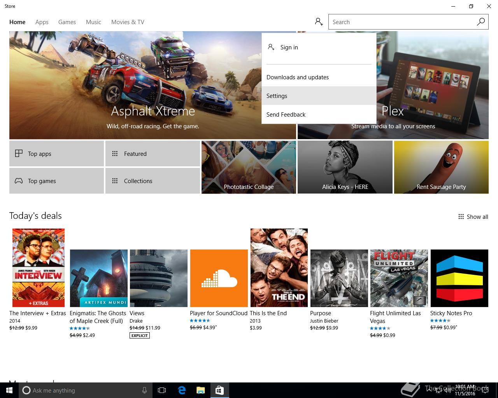The height and width of the screenshot is (398, 498).
Task: Click the Sticky Notes Pro title text
Action: click(x=451, y=313)
